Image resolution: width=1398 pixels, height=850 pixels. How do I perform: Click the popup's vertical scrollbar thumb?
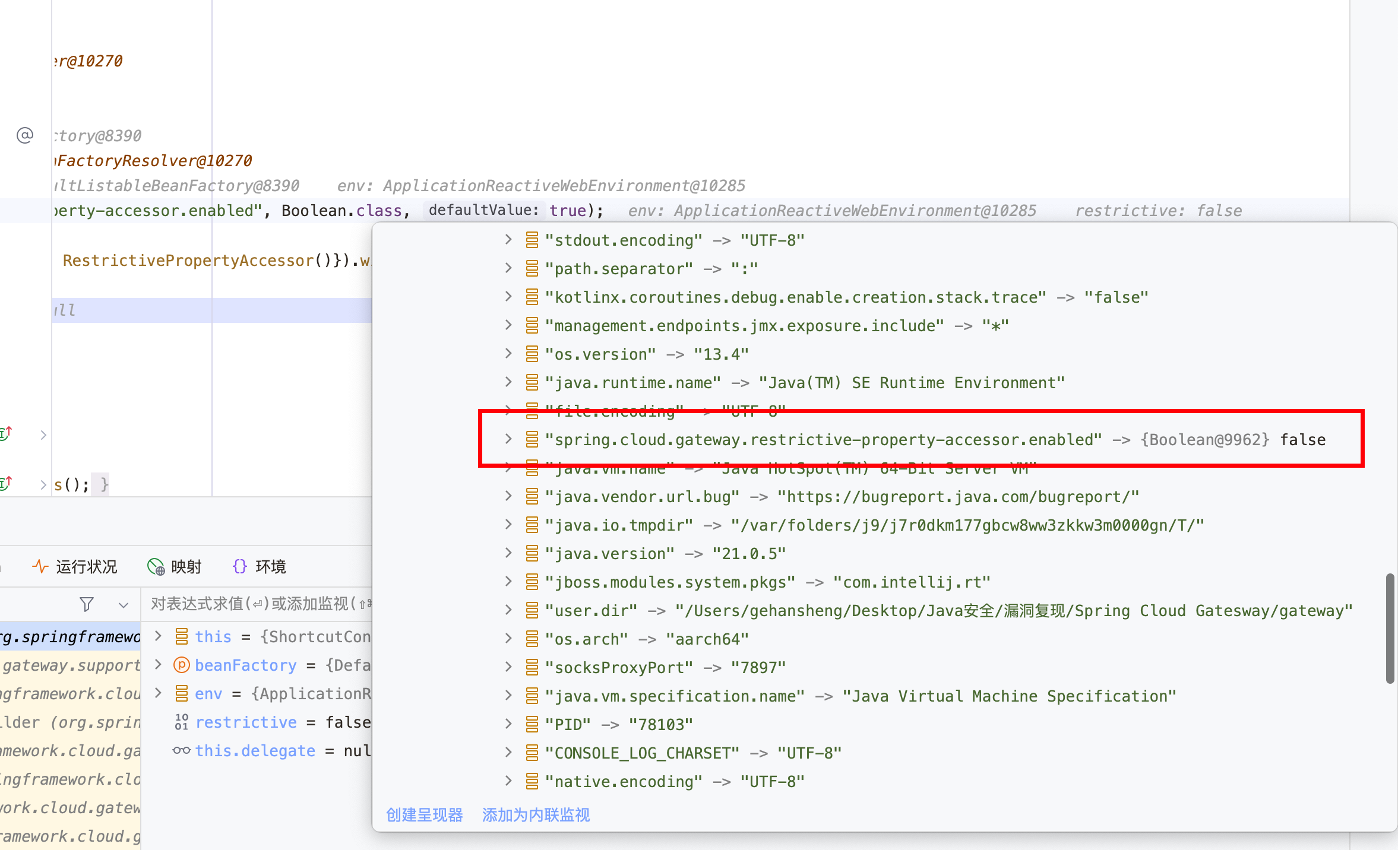click(x=1390, y=628)
